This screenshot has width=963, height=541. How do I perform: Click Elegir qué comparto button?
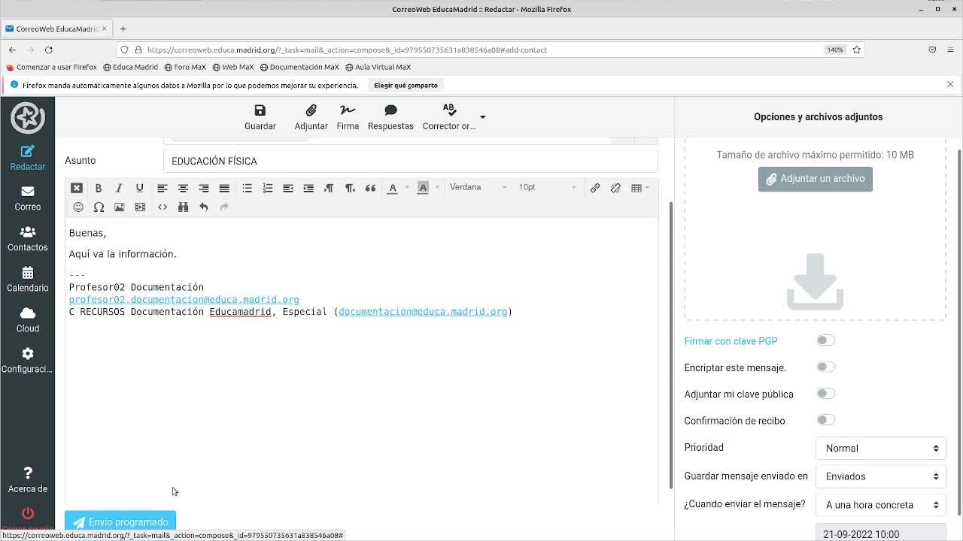[406, 85]
